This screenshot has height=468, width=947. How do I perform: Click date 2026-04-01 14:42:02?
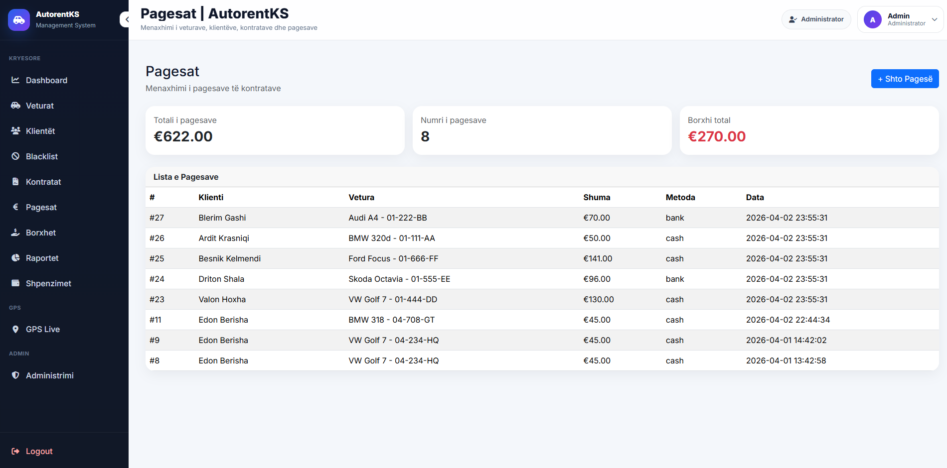786,340
